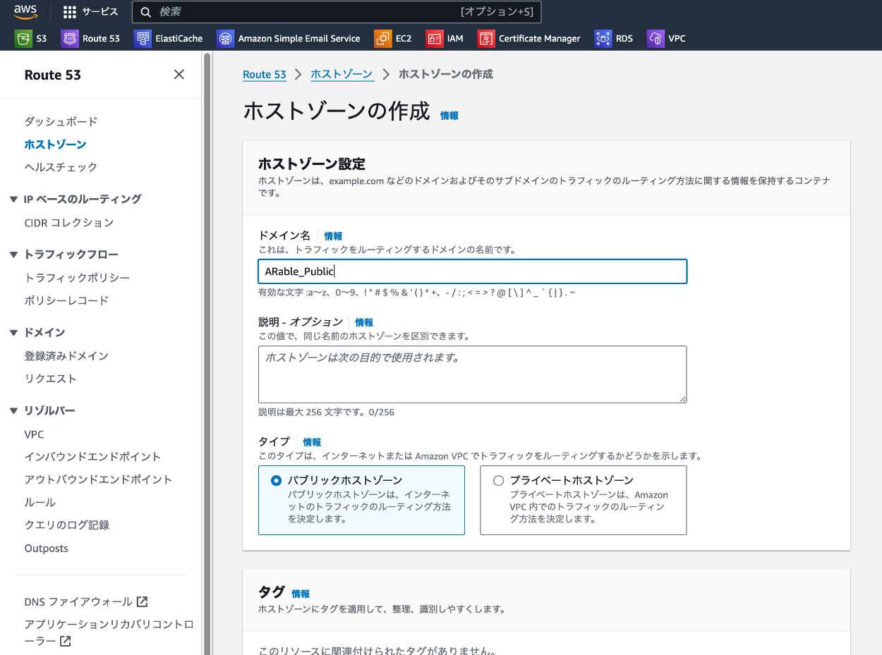882x655 pixels.
Task: Click the 説明 description text area
Action: tap(472, 374)
